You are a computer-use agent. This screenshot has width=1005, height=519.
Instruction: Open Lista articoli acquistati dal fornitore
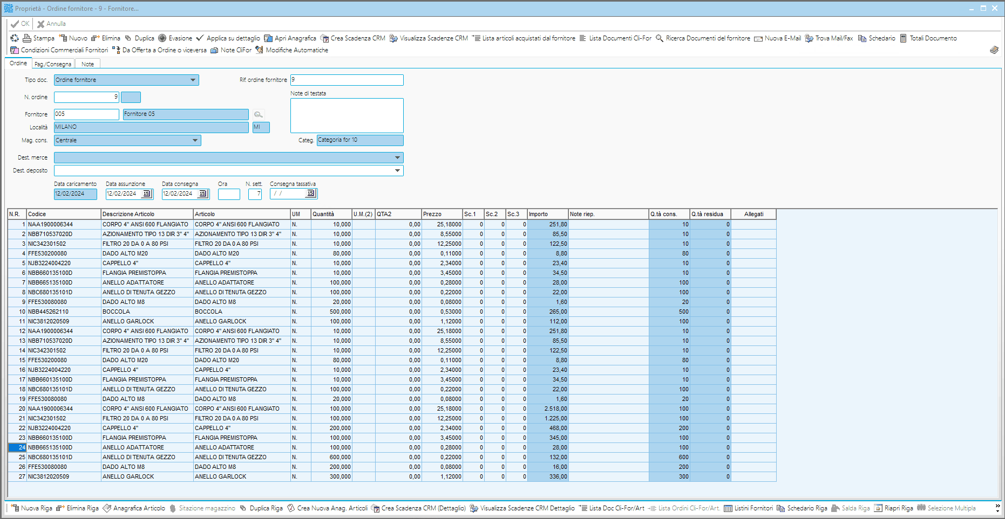(x=524, y=38)
